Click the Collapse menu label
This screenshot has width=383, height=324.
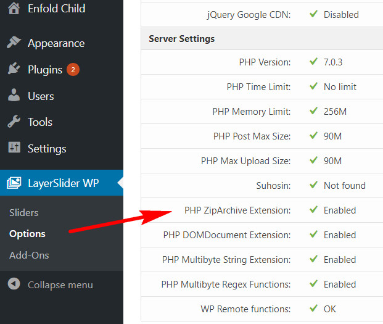click(60, 285)
